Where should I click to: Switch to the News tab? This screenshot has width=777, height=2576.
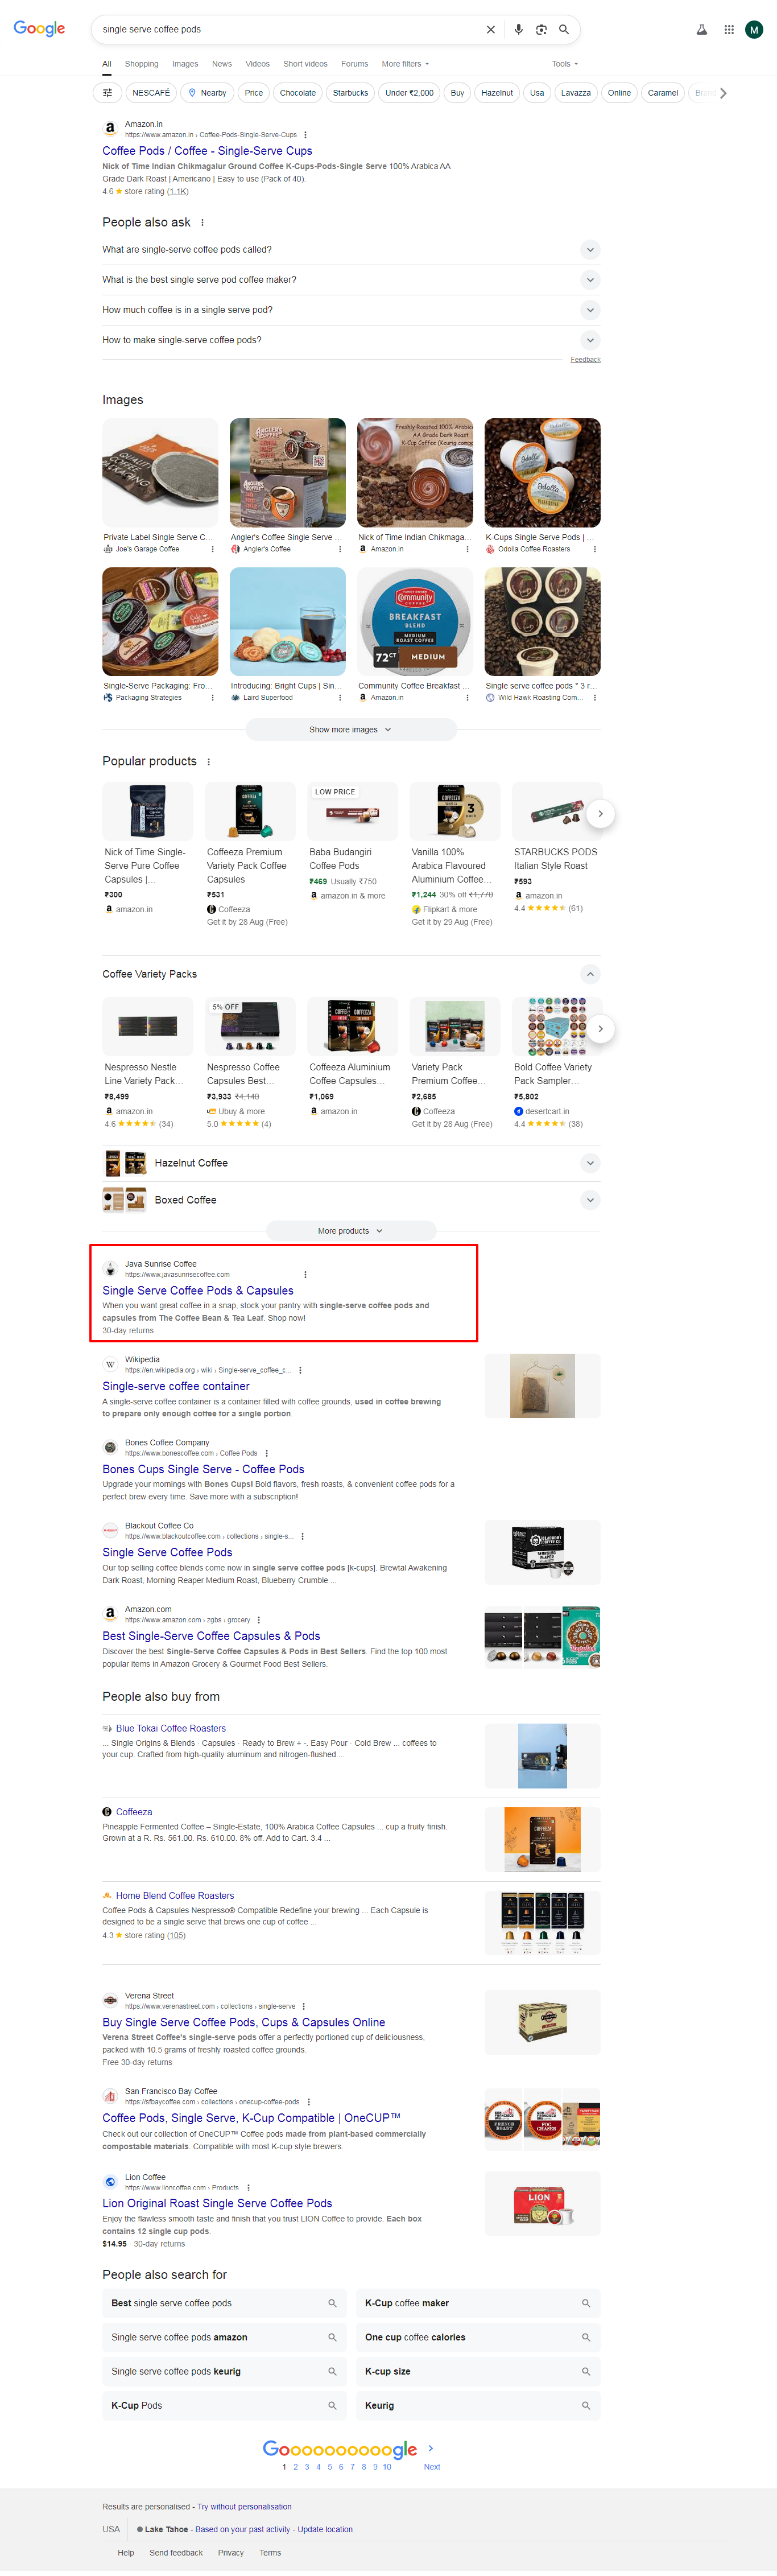point(222,64)
